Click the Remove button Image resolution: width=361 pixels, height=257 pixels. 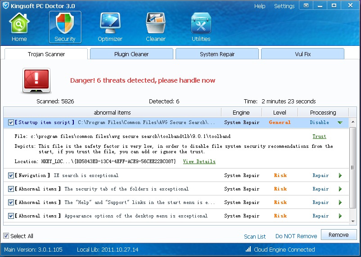click(338, 235)
